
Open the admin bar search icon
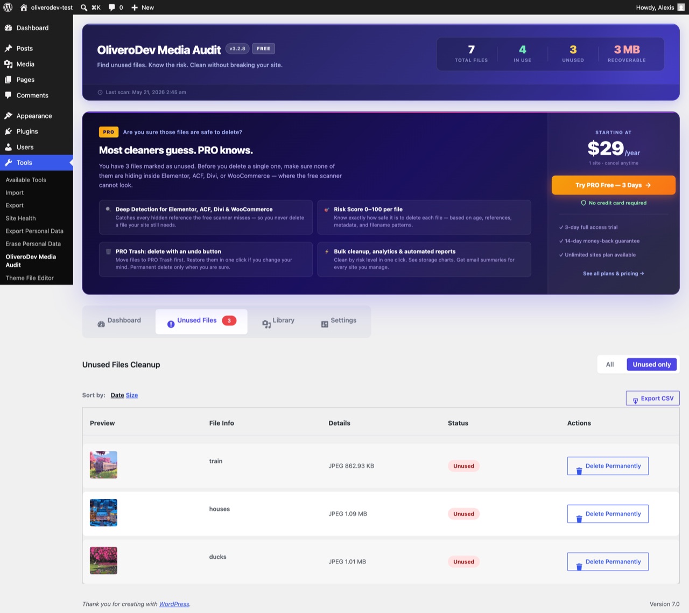point(84,8)
